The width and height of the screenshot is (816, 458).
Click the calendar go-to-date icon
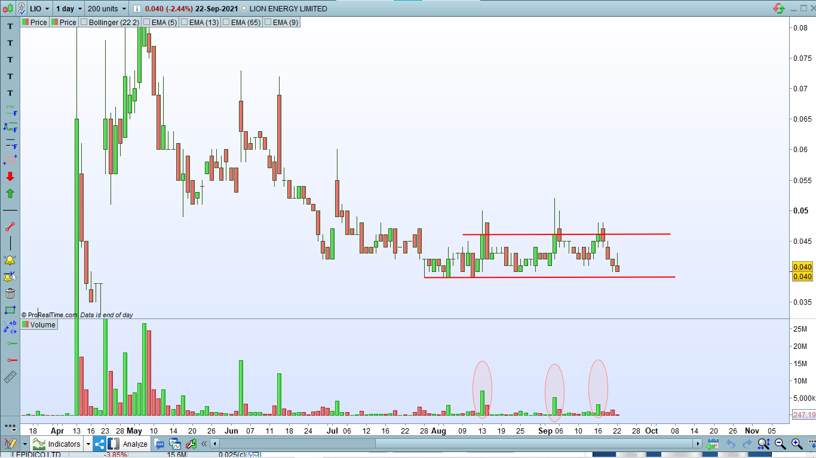[x=712, y=444]
